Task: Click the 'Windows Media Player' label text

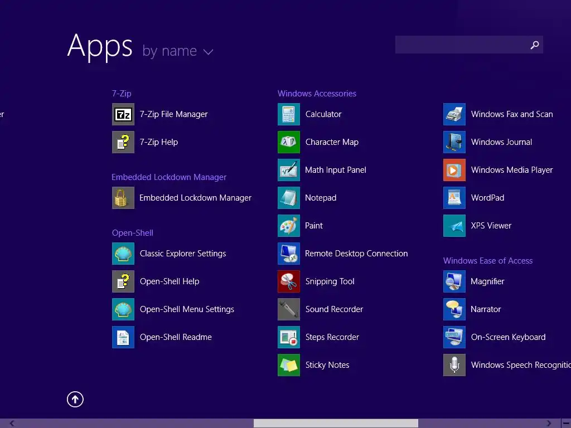Action: click(512, 170)
